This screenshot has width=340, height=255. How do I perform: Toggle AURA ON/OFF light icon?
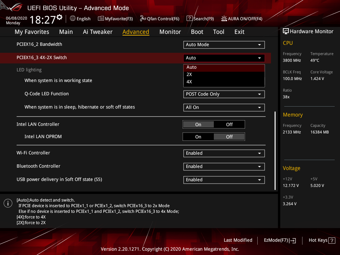224,19
